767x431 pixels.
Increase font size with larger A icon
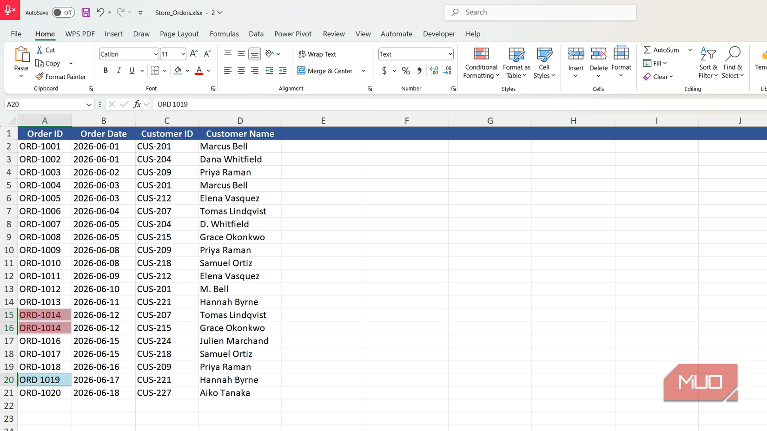pyautogui.click(x=194, y=54)
